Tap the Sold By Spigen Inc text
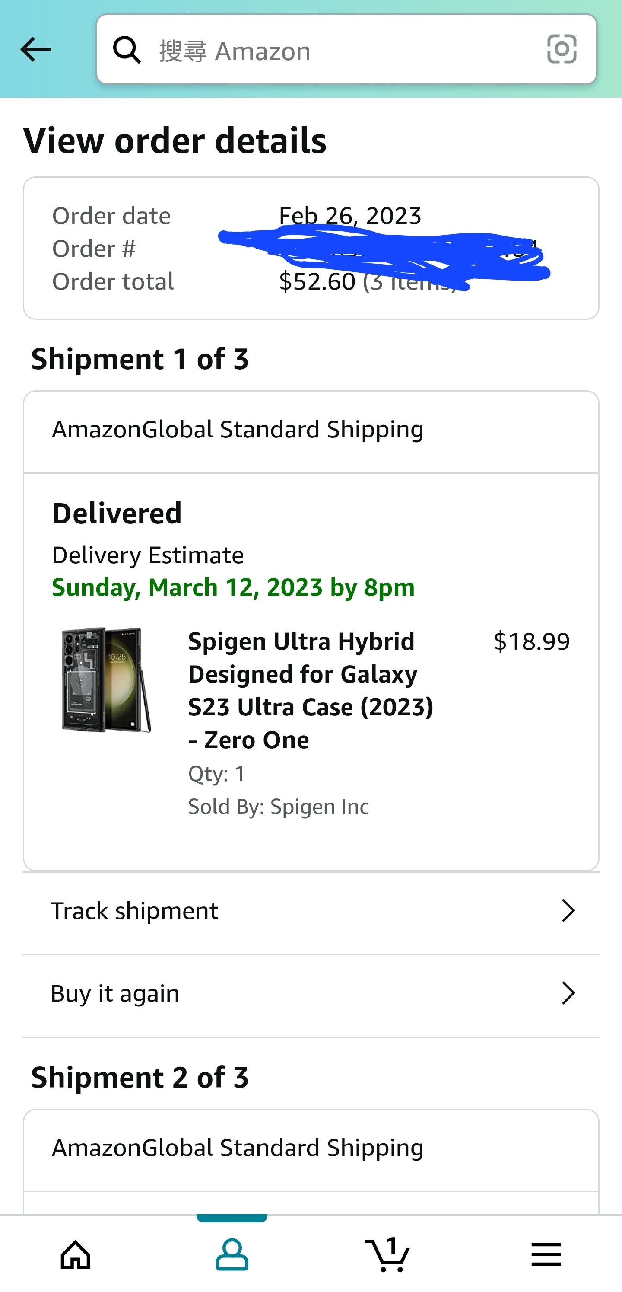The image size is (622, 1292). tap(278, 807)
